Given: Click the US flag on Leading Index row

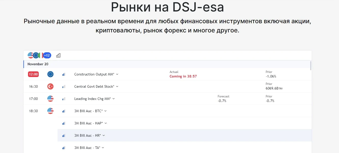Looking at the screenshot, I should (50, 99).
